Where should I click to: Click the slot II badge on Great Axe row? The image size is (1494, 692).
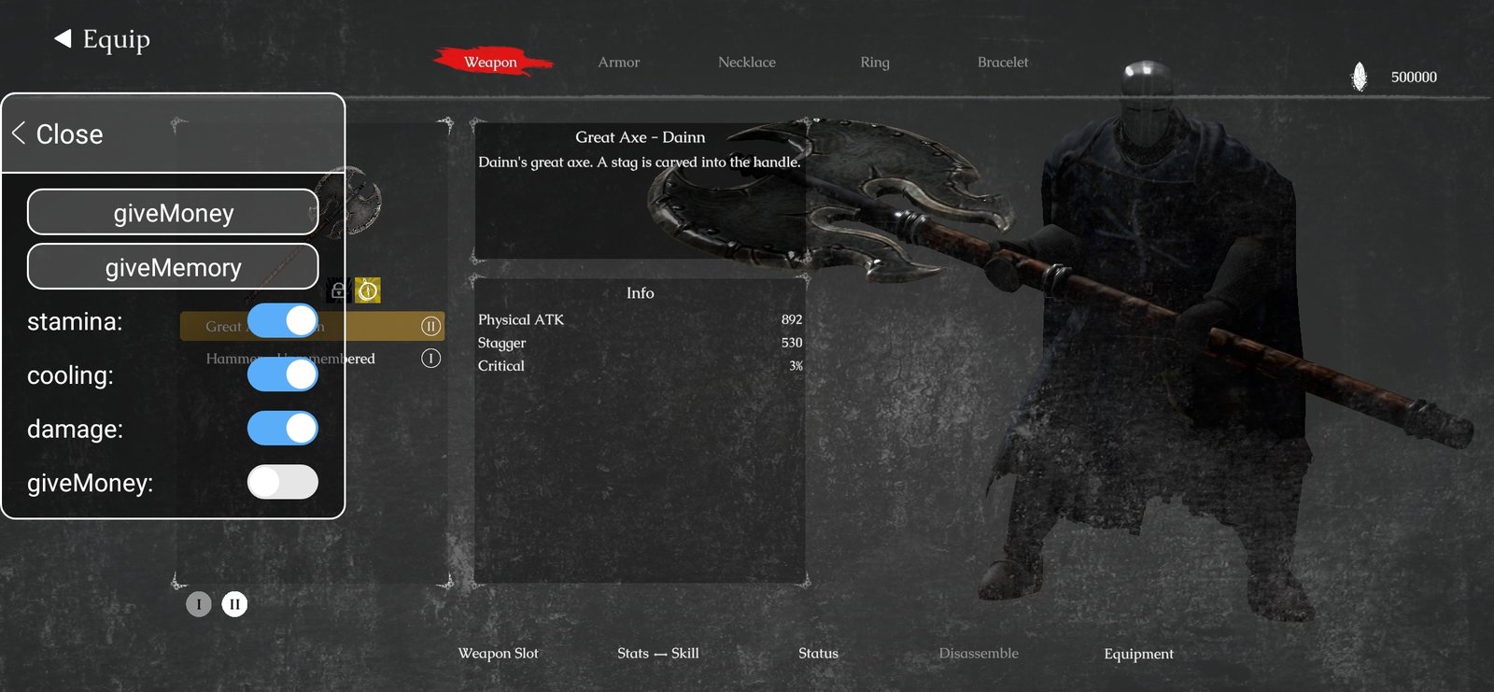pyautogui.click(x=430, y=326)
